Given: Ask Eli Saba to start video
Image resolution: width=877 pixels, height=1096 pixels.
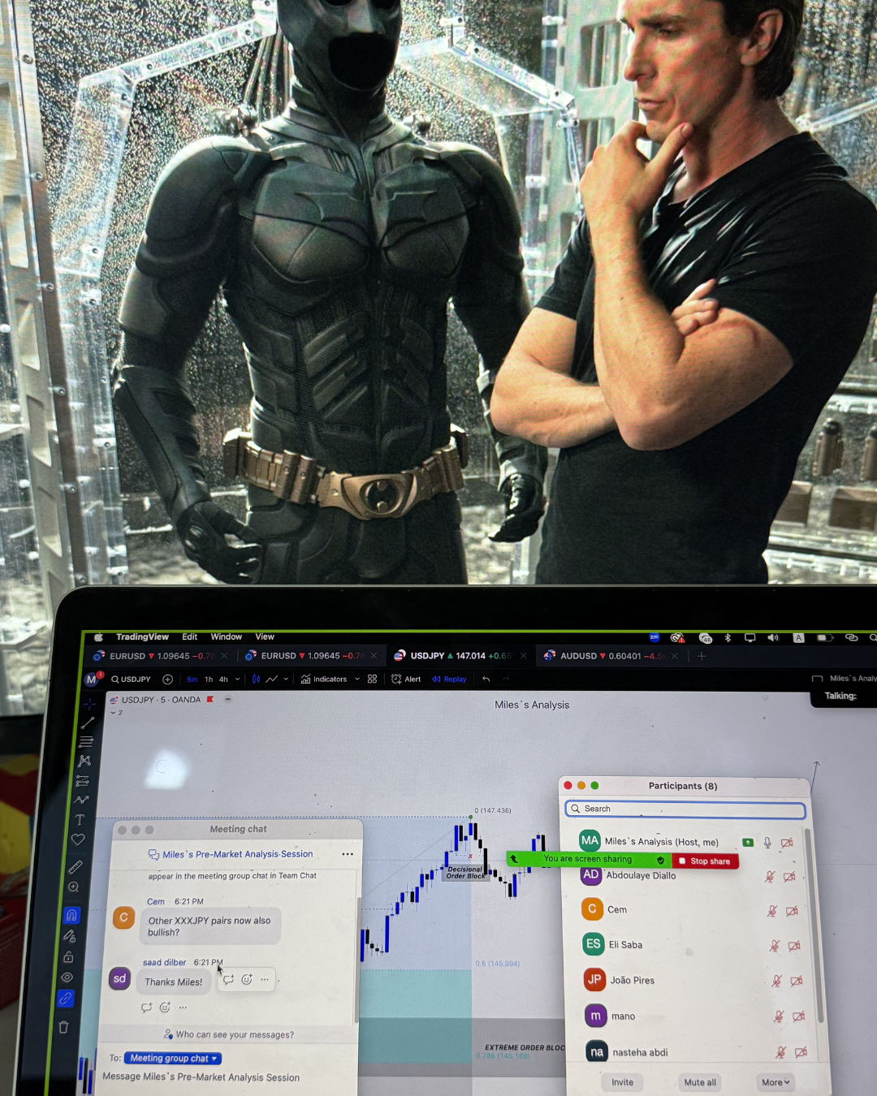Looking at the screenshot, I should [794, 946].
